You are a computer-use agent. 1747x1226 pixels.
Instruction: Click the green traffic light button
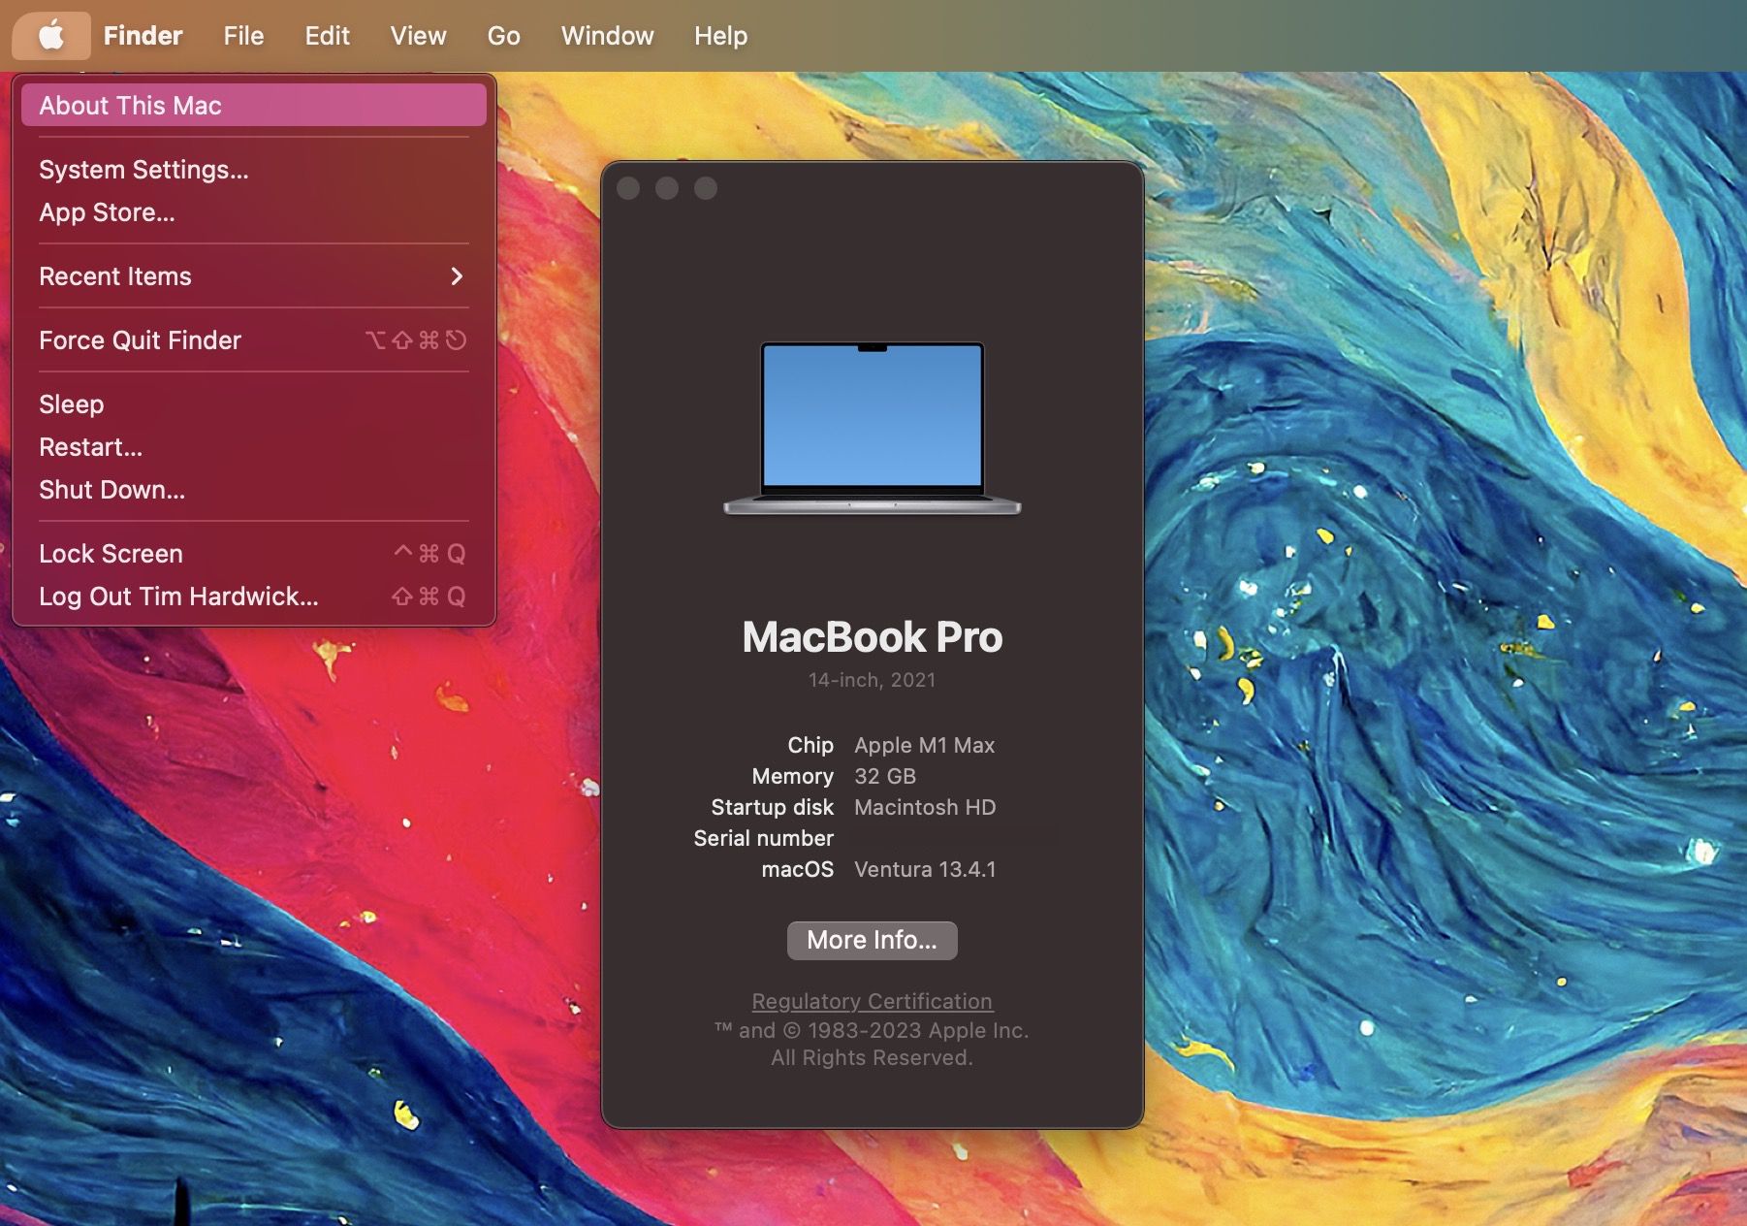pos(707,188)
